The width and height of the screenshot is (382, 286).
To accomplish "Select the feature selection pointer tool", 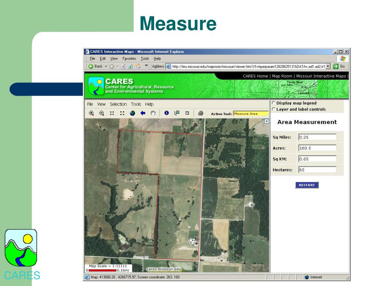I will (x=176, y=113).
